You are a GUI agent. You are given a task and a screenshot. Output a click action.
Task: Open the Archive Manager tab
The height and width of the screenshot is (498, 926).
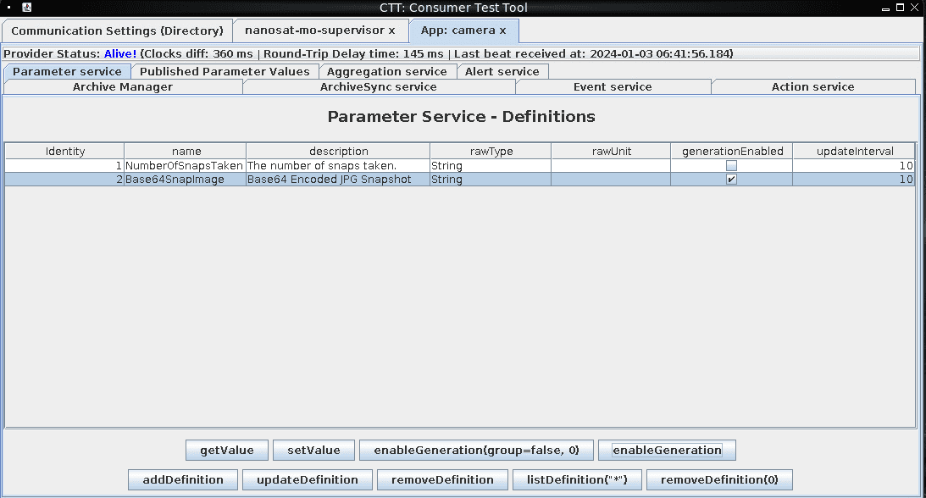[123, 86]
